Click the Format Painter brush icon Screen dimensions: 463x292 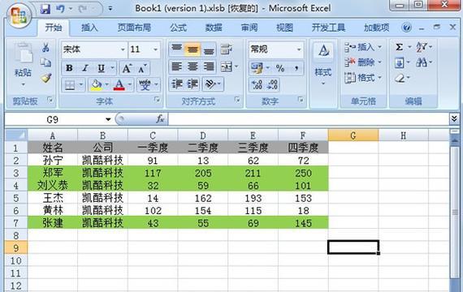tap(46, 78)
